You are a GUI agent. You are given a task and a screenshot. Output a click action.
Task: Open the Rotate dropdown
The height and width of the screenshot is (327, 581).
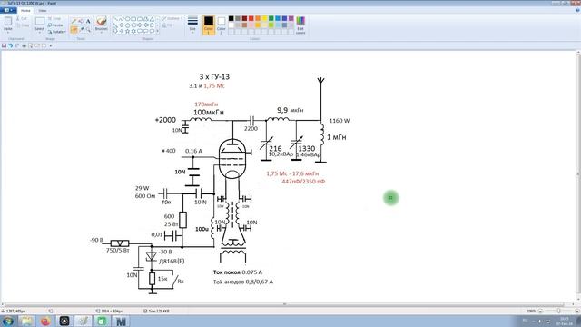pyautogui.click(x=56, y=32)
